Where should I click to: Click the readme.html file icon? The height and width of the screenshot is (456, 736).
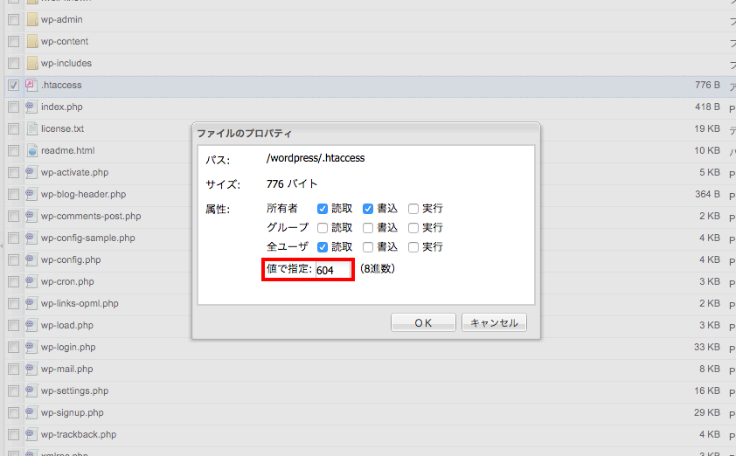(x=31, y=150)
